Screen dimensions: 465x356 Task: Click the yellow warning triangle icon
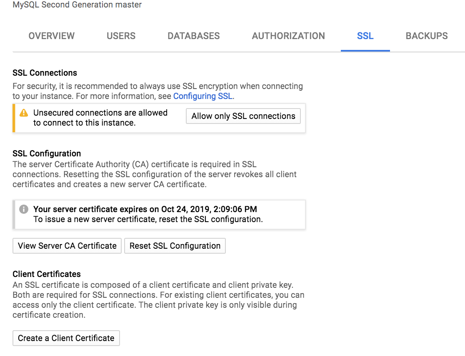24,113
